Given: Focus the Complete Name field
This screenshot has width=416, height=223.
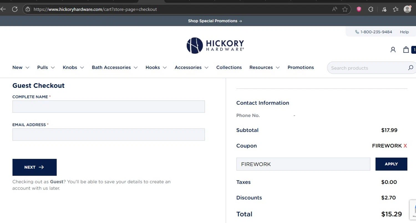Looking at the screenshot, I should pos(108,107).
